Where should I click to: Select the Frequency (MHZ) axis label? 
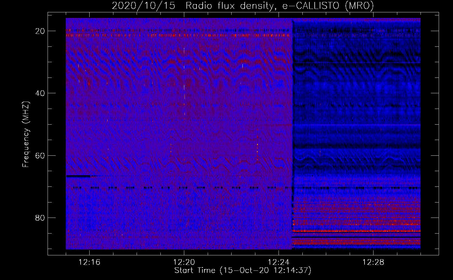(x=26, y=134)
